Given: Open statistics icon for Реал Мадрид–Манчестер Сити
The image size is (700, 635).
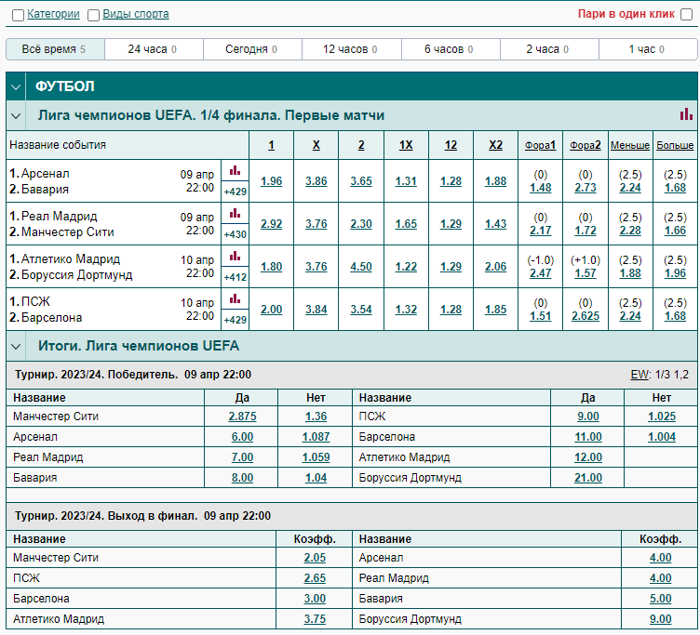Looking at the screenshot, I should click(235, 214).
